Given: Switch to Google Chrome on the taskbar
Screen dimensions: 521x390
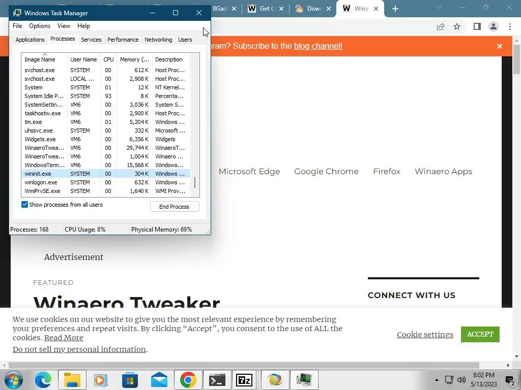Looking at the screenshot, I should click(188, 380).
